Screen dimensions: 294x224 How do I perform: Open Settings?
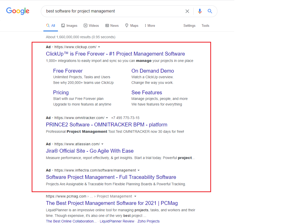[x=189, y=26]
